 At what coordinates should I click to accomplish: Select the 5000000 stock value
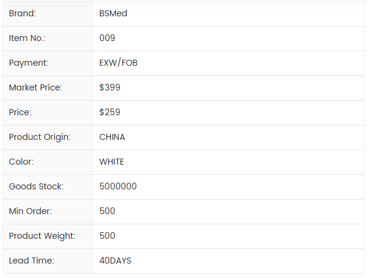(118, 186)
